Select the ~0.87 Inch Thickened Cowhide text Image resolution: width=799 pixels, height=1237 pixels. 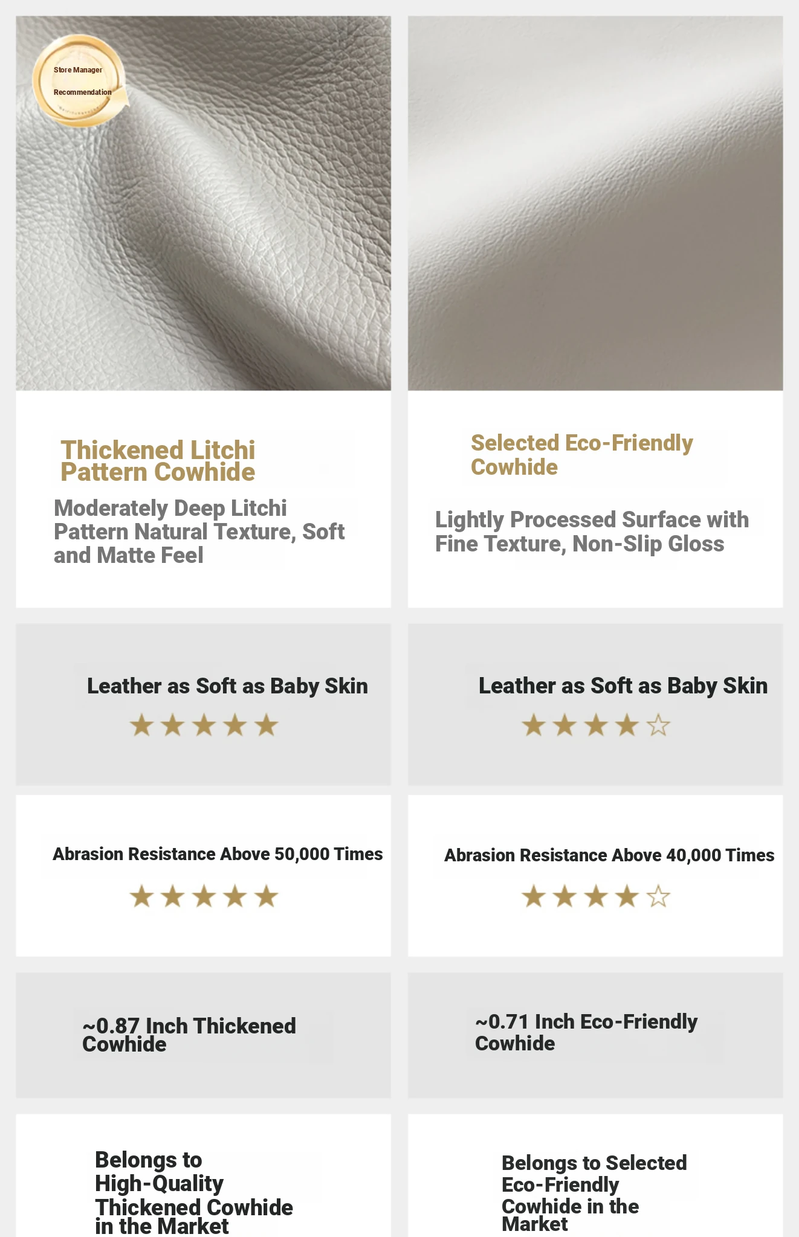189,1035
